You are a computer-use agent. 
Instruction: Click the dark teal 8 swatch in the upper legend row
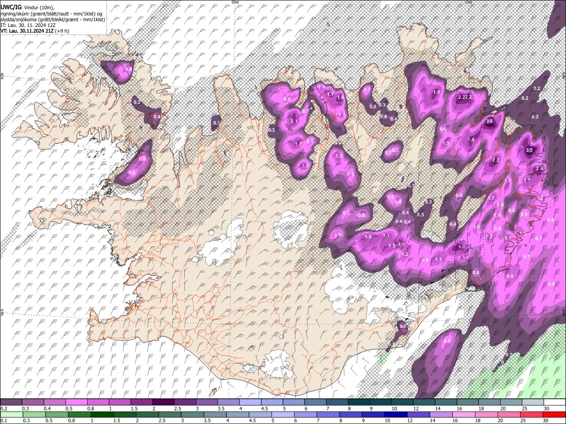click(x=359, y=402)
